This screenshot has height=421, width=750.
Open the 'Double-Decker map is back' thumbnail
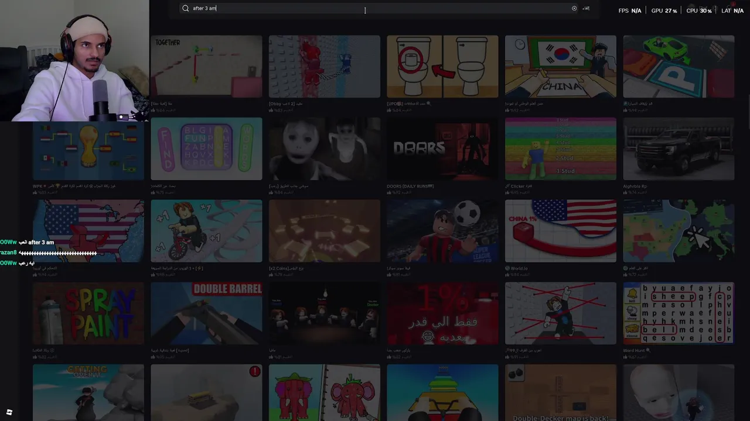pyautogui.click(x=561, y=392)
